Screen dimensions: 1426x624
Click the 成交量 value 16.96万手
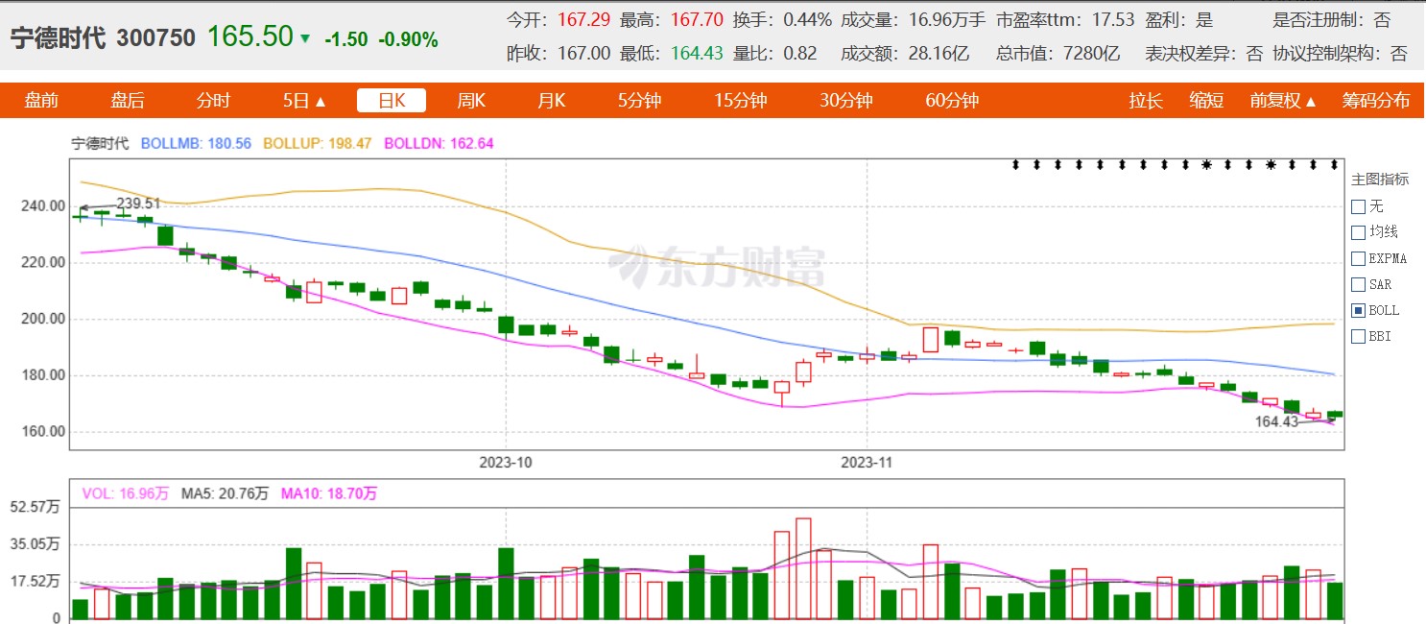click(x=948, y=19)
